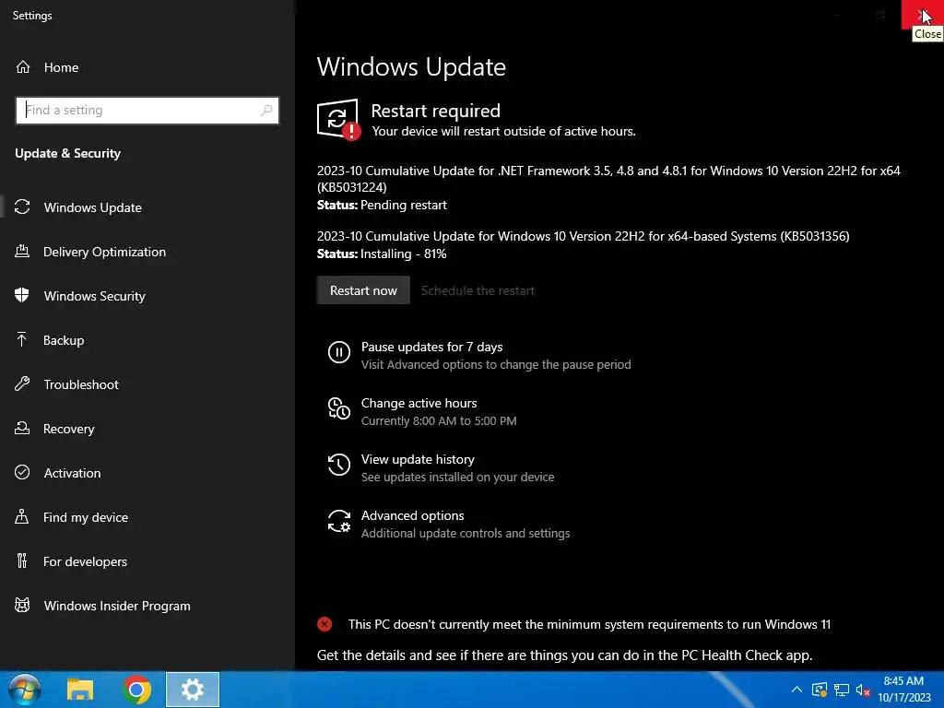Open File Explorer from the taskbar
The height and width of the screenshot is (708, 944).
[80, 690]
